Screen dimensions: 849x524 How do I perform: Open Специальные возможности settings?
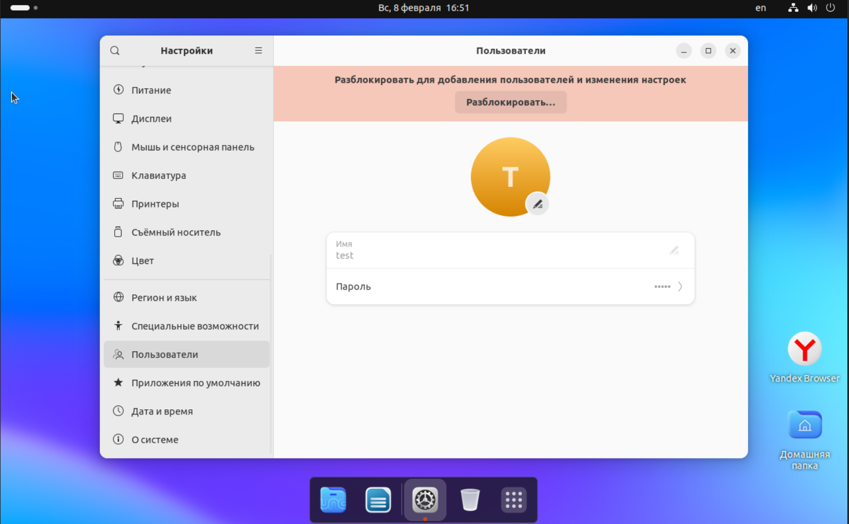click(194, 326)
